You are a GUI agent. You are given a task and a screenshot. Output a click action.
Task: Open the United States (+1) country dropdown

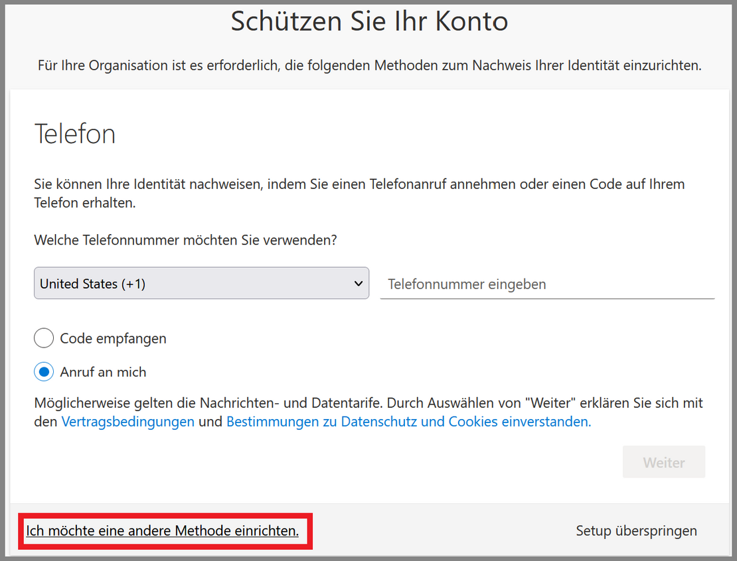pyautogui.click(x=201, y=283)
